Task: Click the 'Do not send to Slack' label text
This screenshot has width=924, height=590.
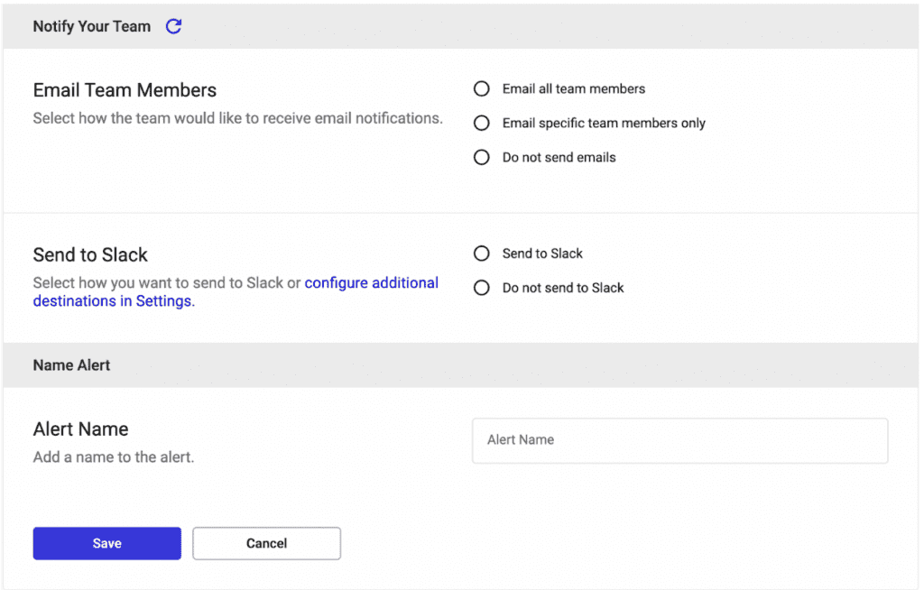Action: tap(563, 288)
